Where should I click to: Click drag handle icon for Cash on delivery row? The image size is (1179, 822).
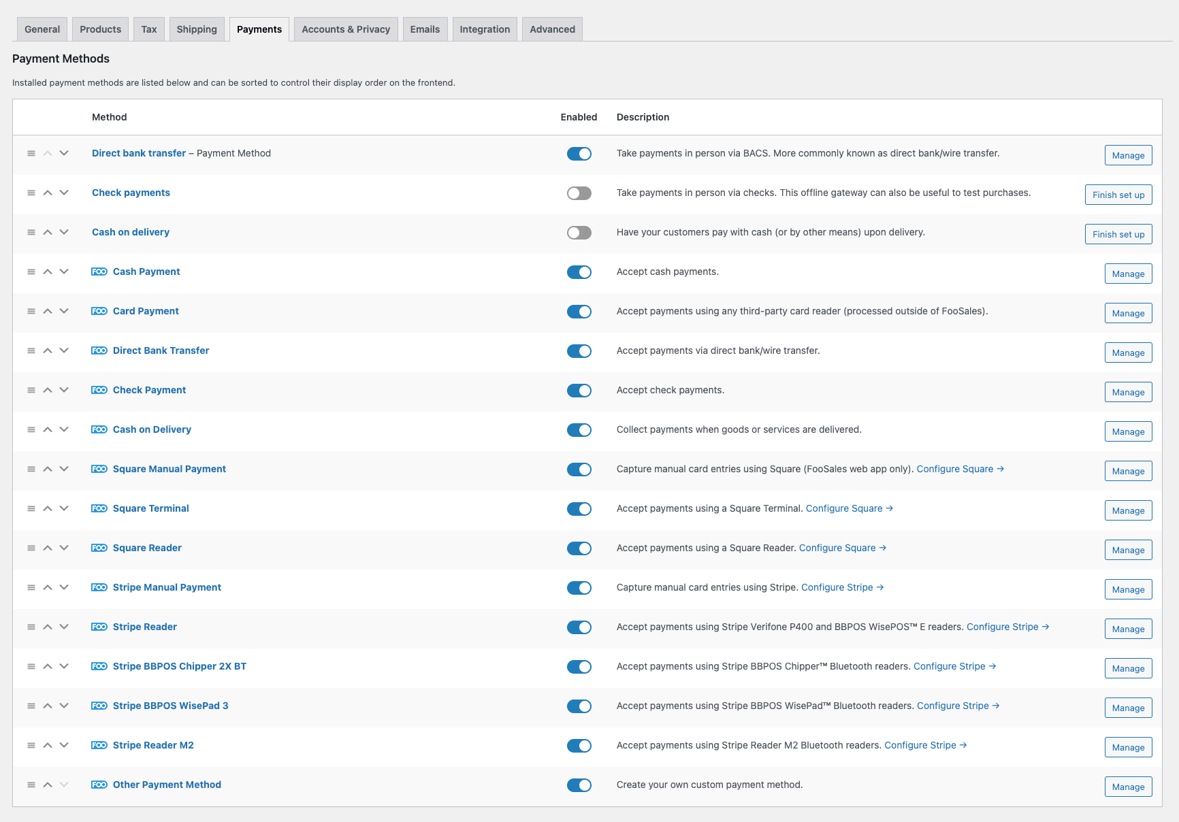[31, 232]
